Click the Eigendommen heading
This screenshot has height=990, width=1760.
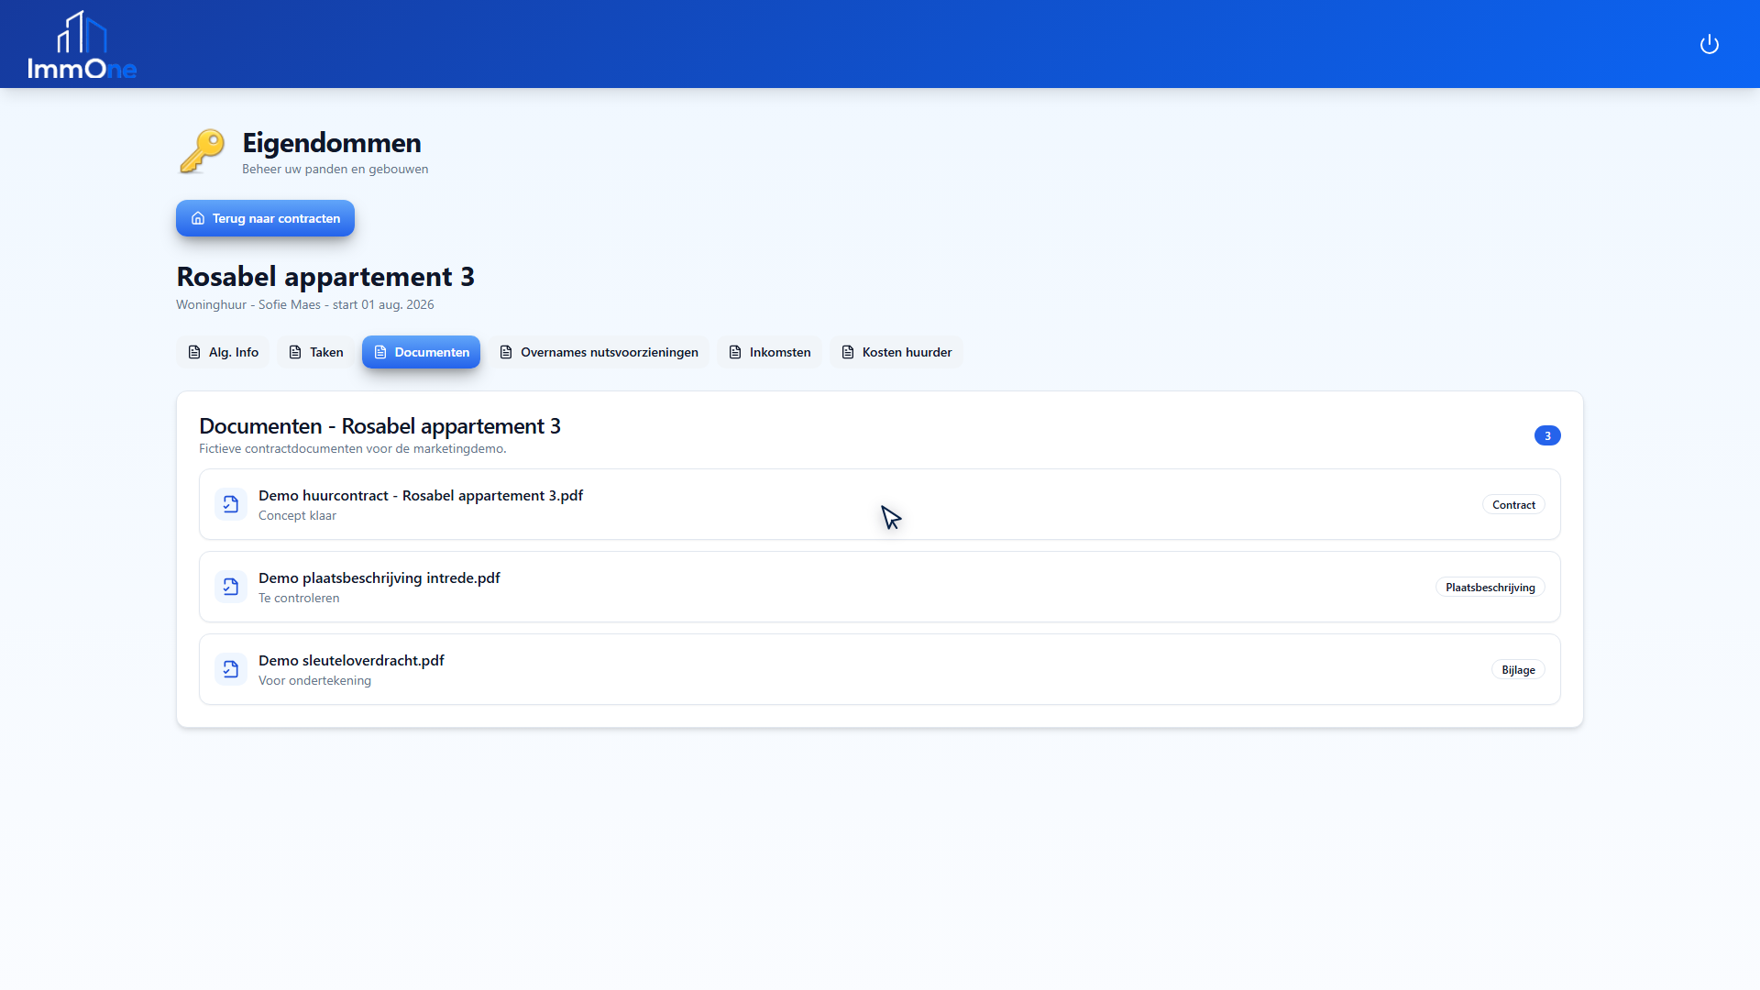(x=332, y=143)
